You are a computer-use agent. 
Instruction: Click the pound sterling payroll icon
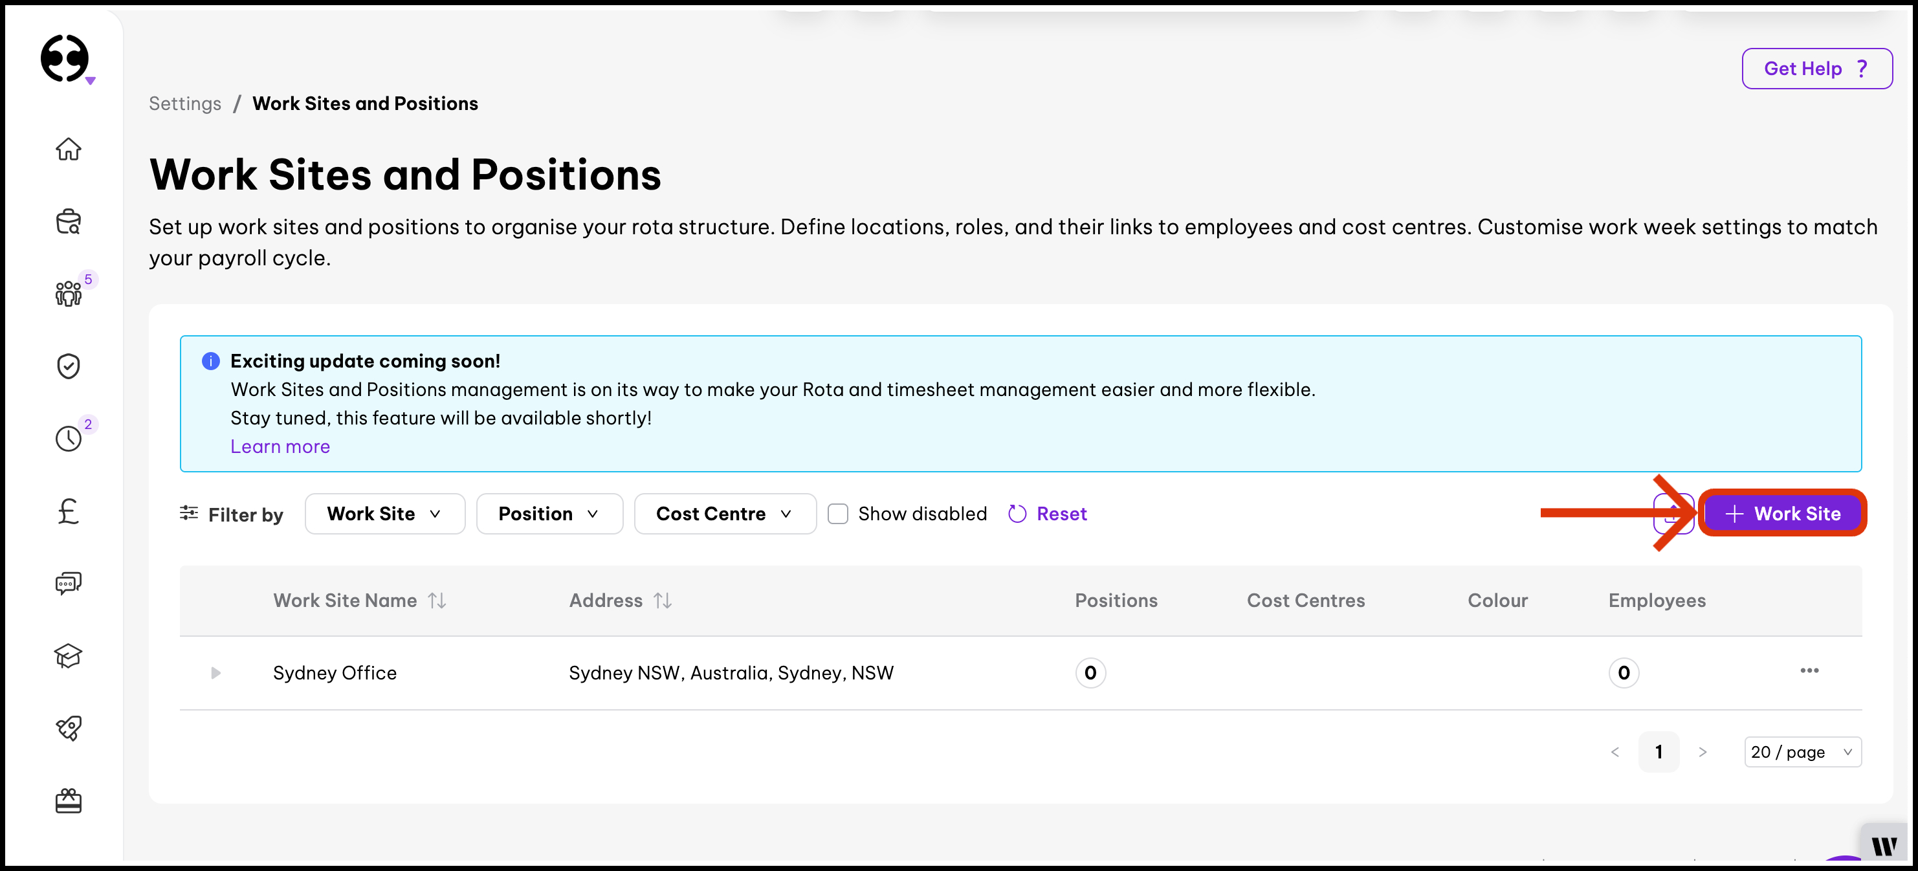coord(69,511)
